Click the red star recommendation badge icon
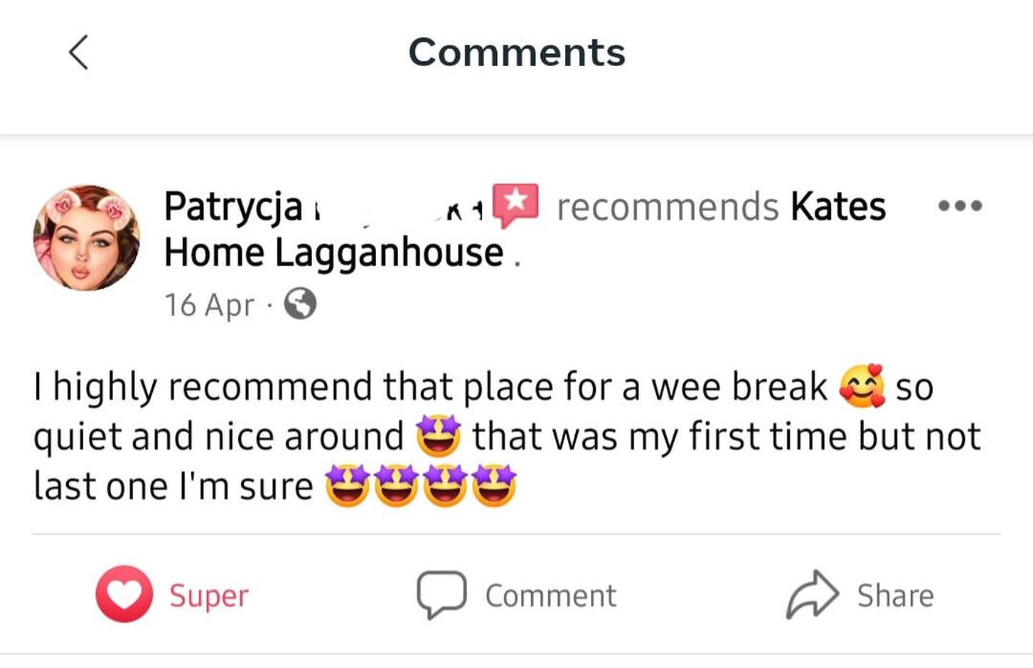The height and width of the screenshot is (668, 1033). pos(516,205)
